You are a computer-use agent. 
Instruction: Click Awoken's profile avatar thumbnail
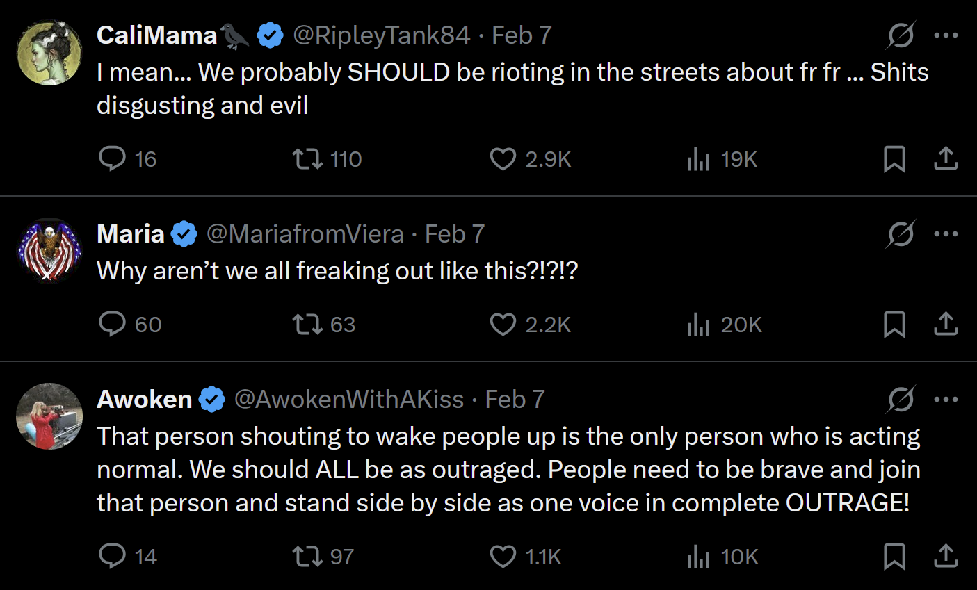click(x=49, y=416)
